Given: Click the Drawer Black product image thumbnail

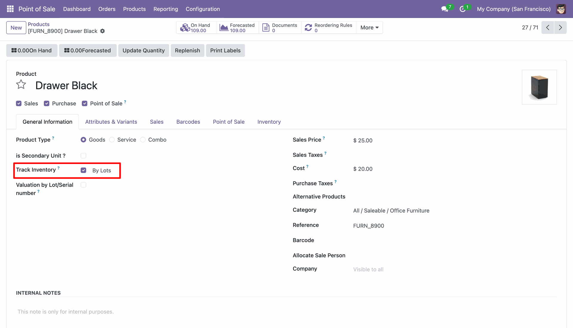Looking at the screenshot, I should pos(539,87).
